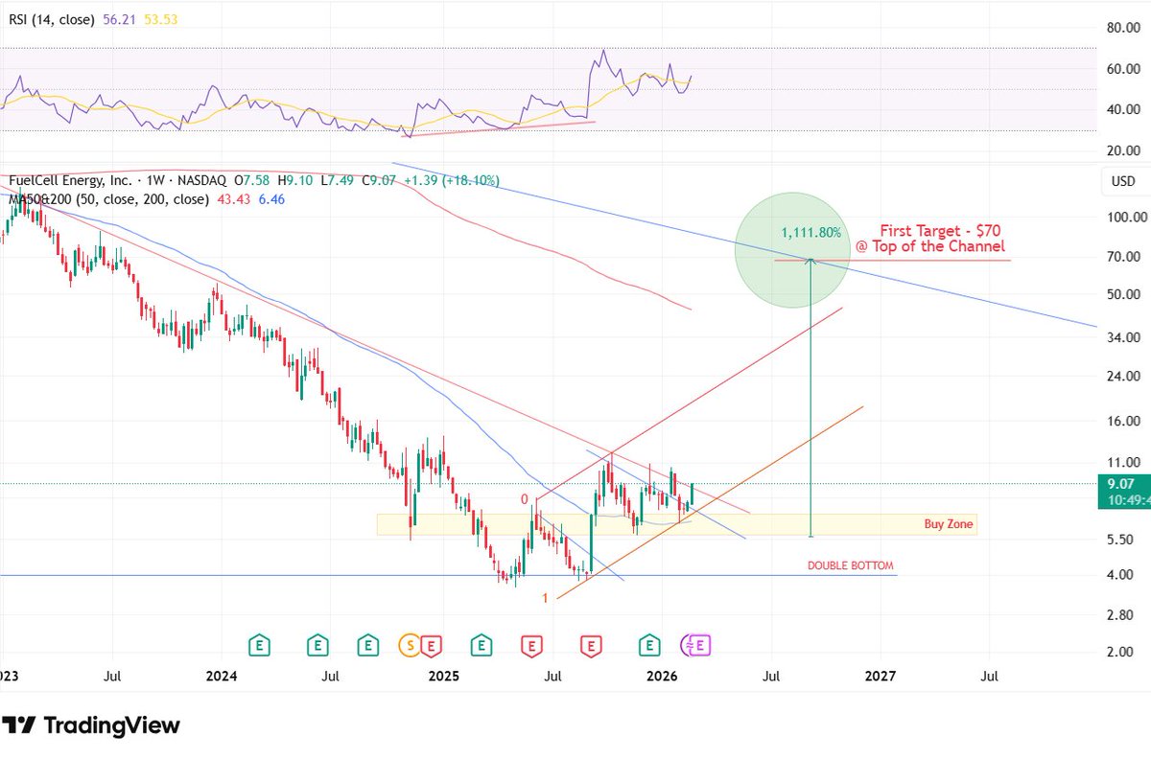This screenshot has width=1151, height=759.
Task: Click the 2027 label on the time axis
Action: 881,677
